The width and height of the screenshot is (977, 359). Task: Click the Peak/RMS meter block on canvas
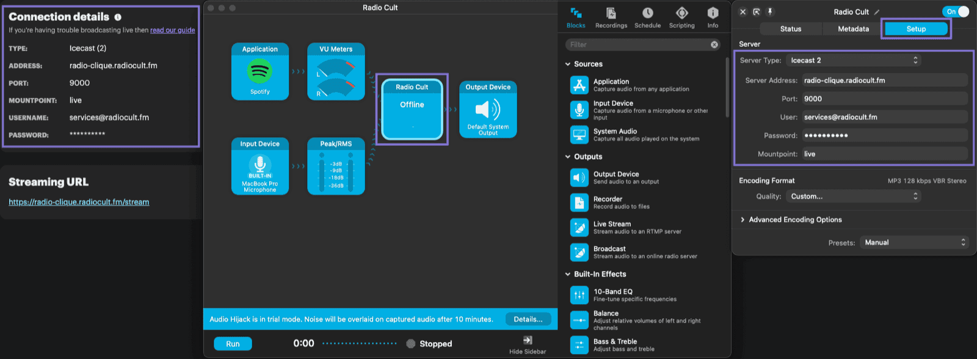click(336, 166)
